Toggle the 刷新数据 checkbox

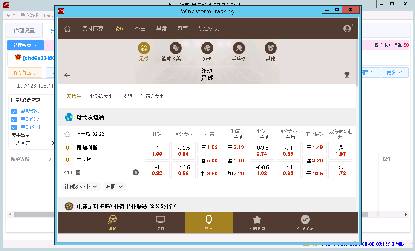pyautogui.click(x=14, y=111)
